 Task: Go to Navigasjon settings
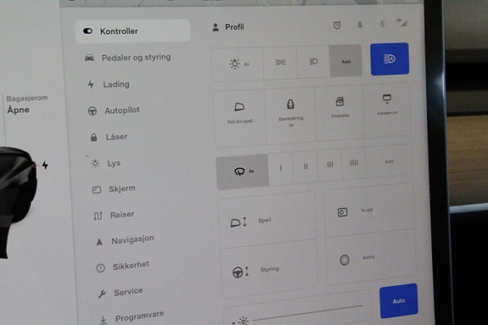coord(125,240)
